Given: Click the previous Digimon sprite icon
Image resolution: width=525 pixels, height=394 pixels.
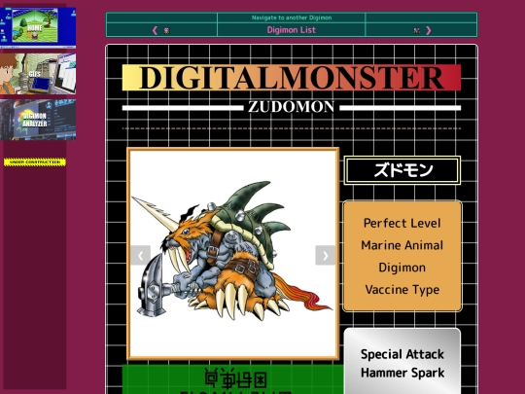Looking at the screenshot, I should (x=166, y=30).
